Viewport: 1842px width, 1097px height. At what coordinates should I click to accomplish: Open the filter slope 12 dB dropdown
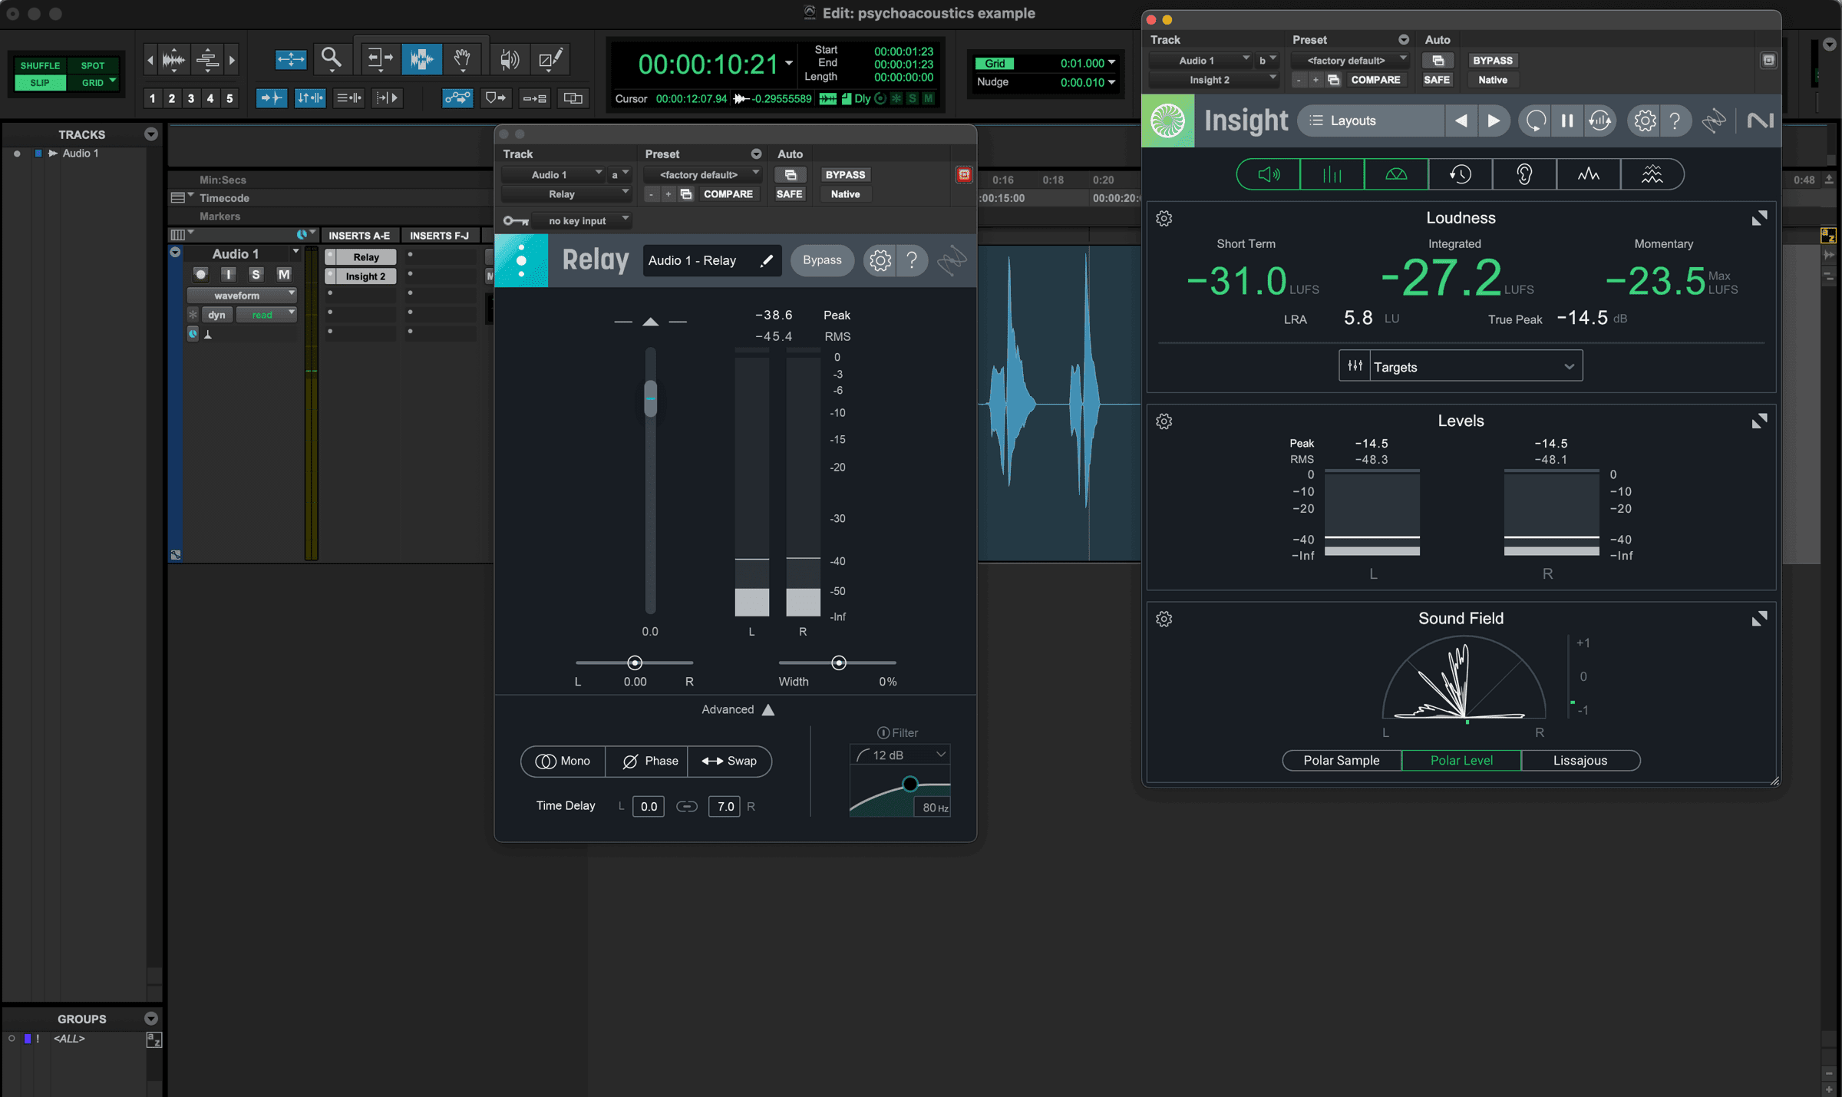click(x=900, y=755)
